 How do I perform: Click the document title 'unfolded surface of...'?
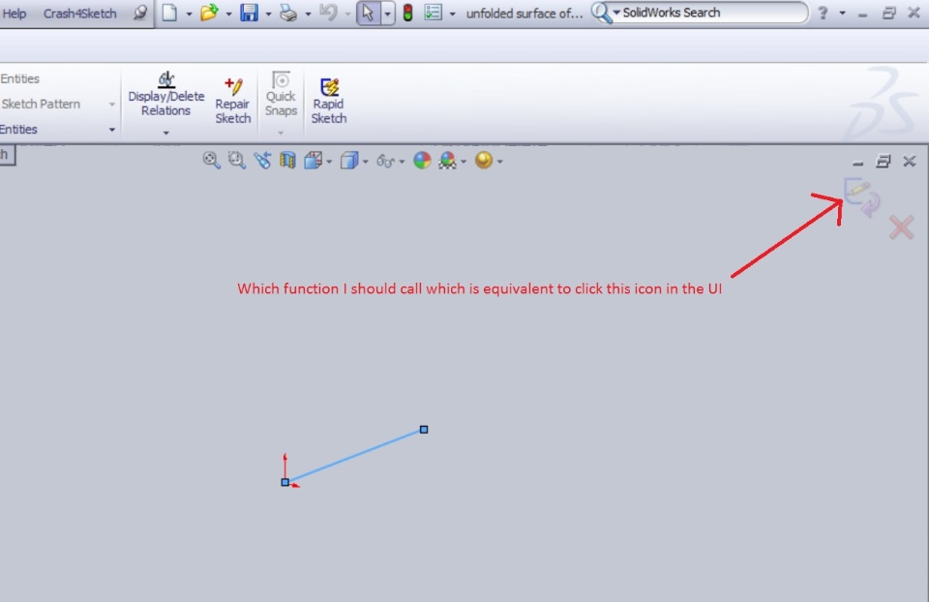[524, 13]
